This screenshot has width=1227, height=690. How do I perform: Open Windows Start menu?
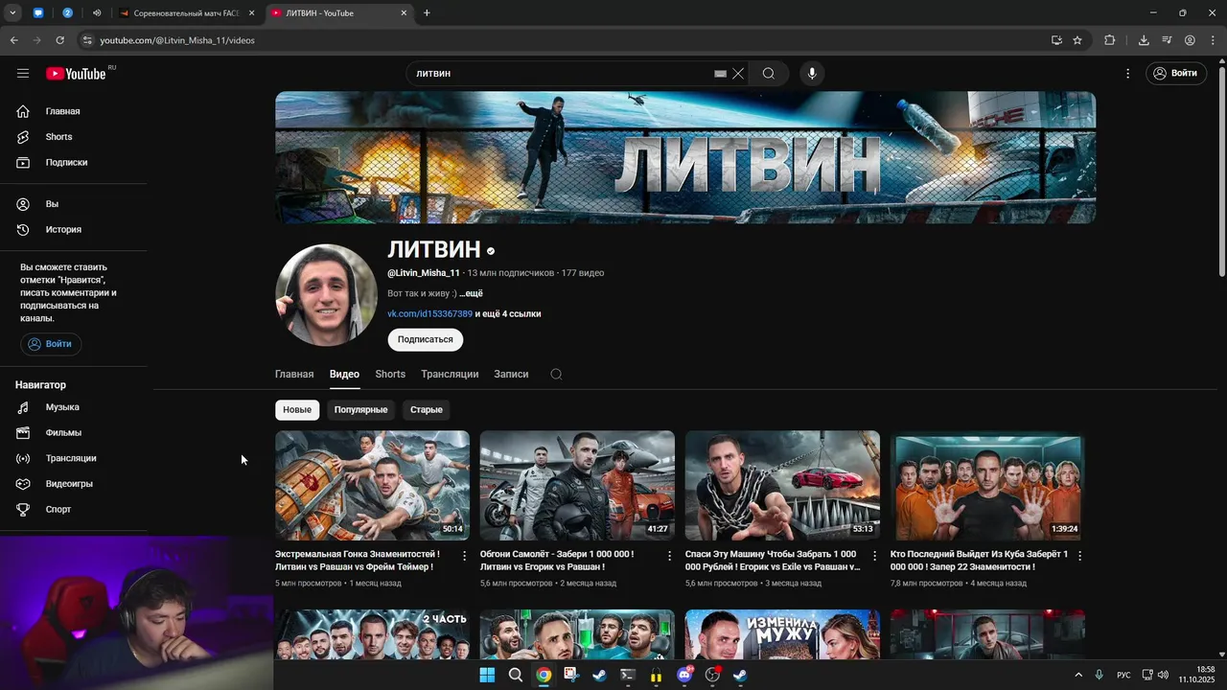click(x=487, y=675)
